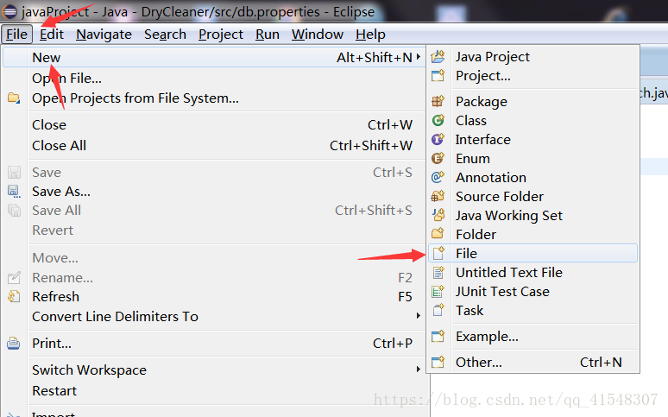Open the Window menu

click(x=318, y=35)
